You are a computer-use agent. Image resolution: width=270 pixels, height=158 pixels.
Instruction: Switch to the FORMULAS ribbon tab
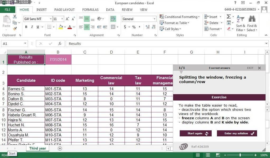click(x=90, y=10)
